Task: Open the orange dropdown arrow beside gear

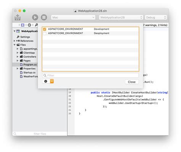Action: [52, 81]
